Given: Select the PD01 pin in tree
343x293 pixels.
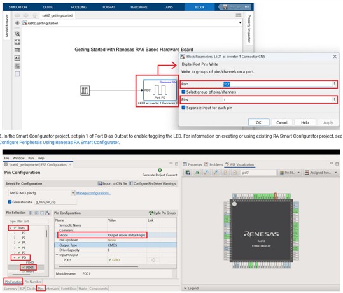Looking at the screenshot, I should 29,267.
